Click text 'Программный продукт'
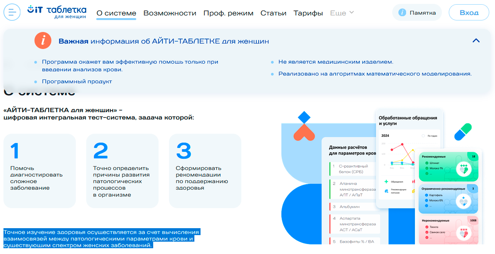Viewport: 495px width, 254px height. [x=77, y=81]
